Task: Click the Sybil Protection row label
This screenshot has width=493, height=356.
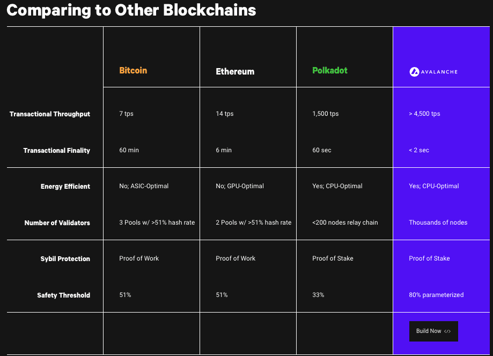Action: [65, 259]
